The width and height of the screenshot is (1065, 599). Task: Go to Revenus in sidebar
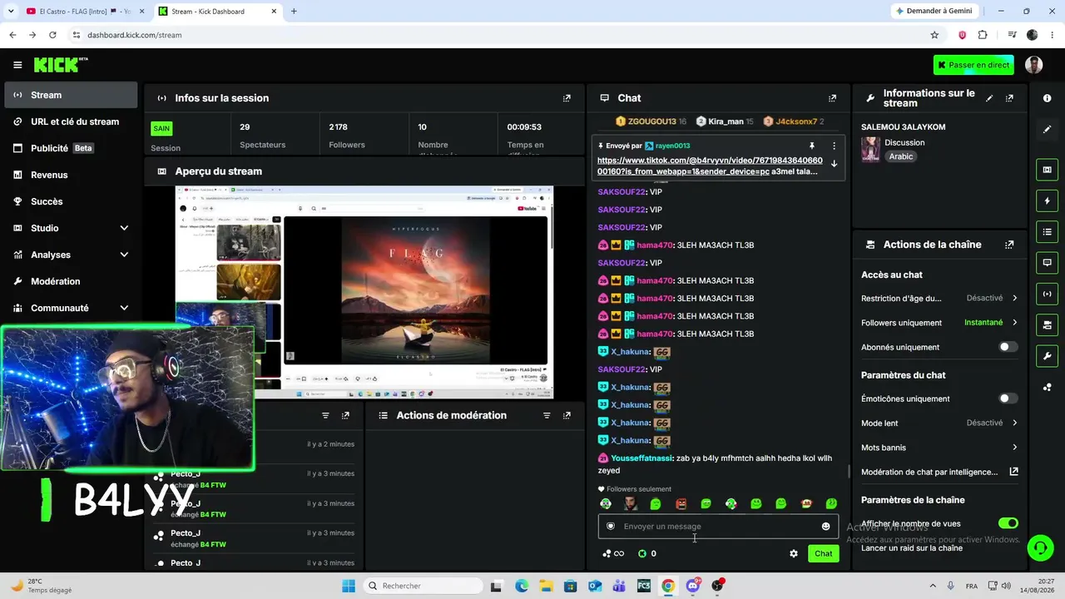coord(71,175)
